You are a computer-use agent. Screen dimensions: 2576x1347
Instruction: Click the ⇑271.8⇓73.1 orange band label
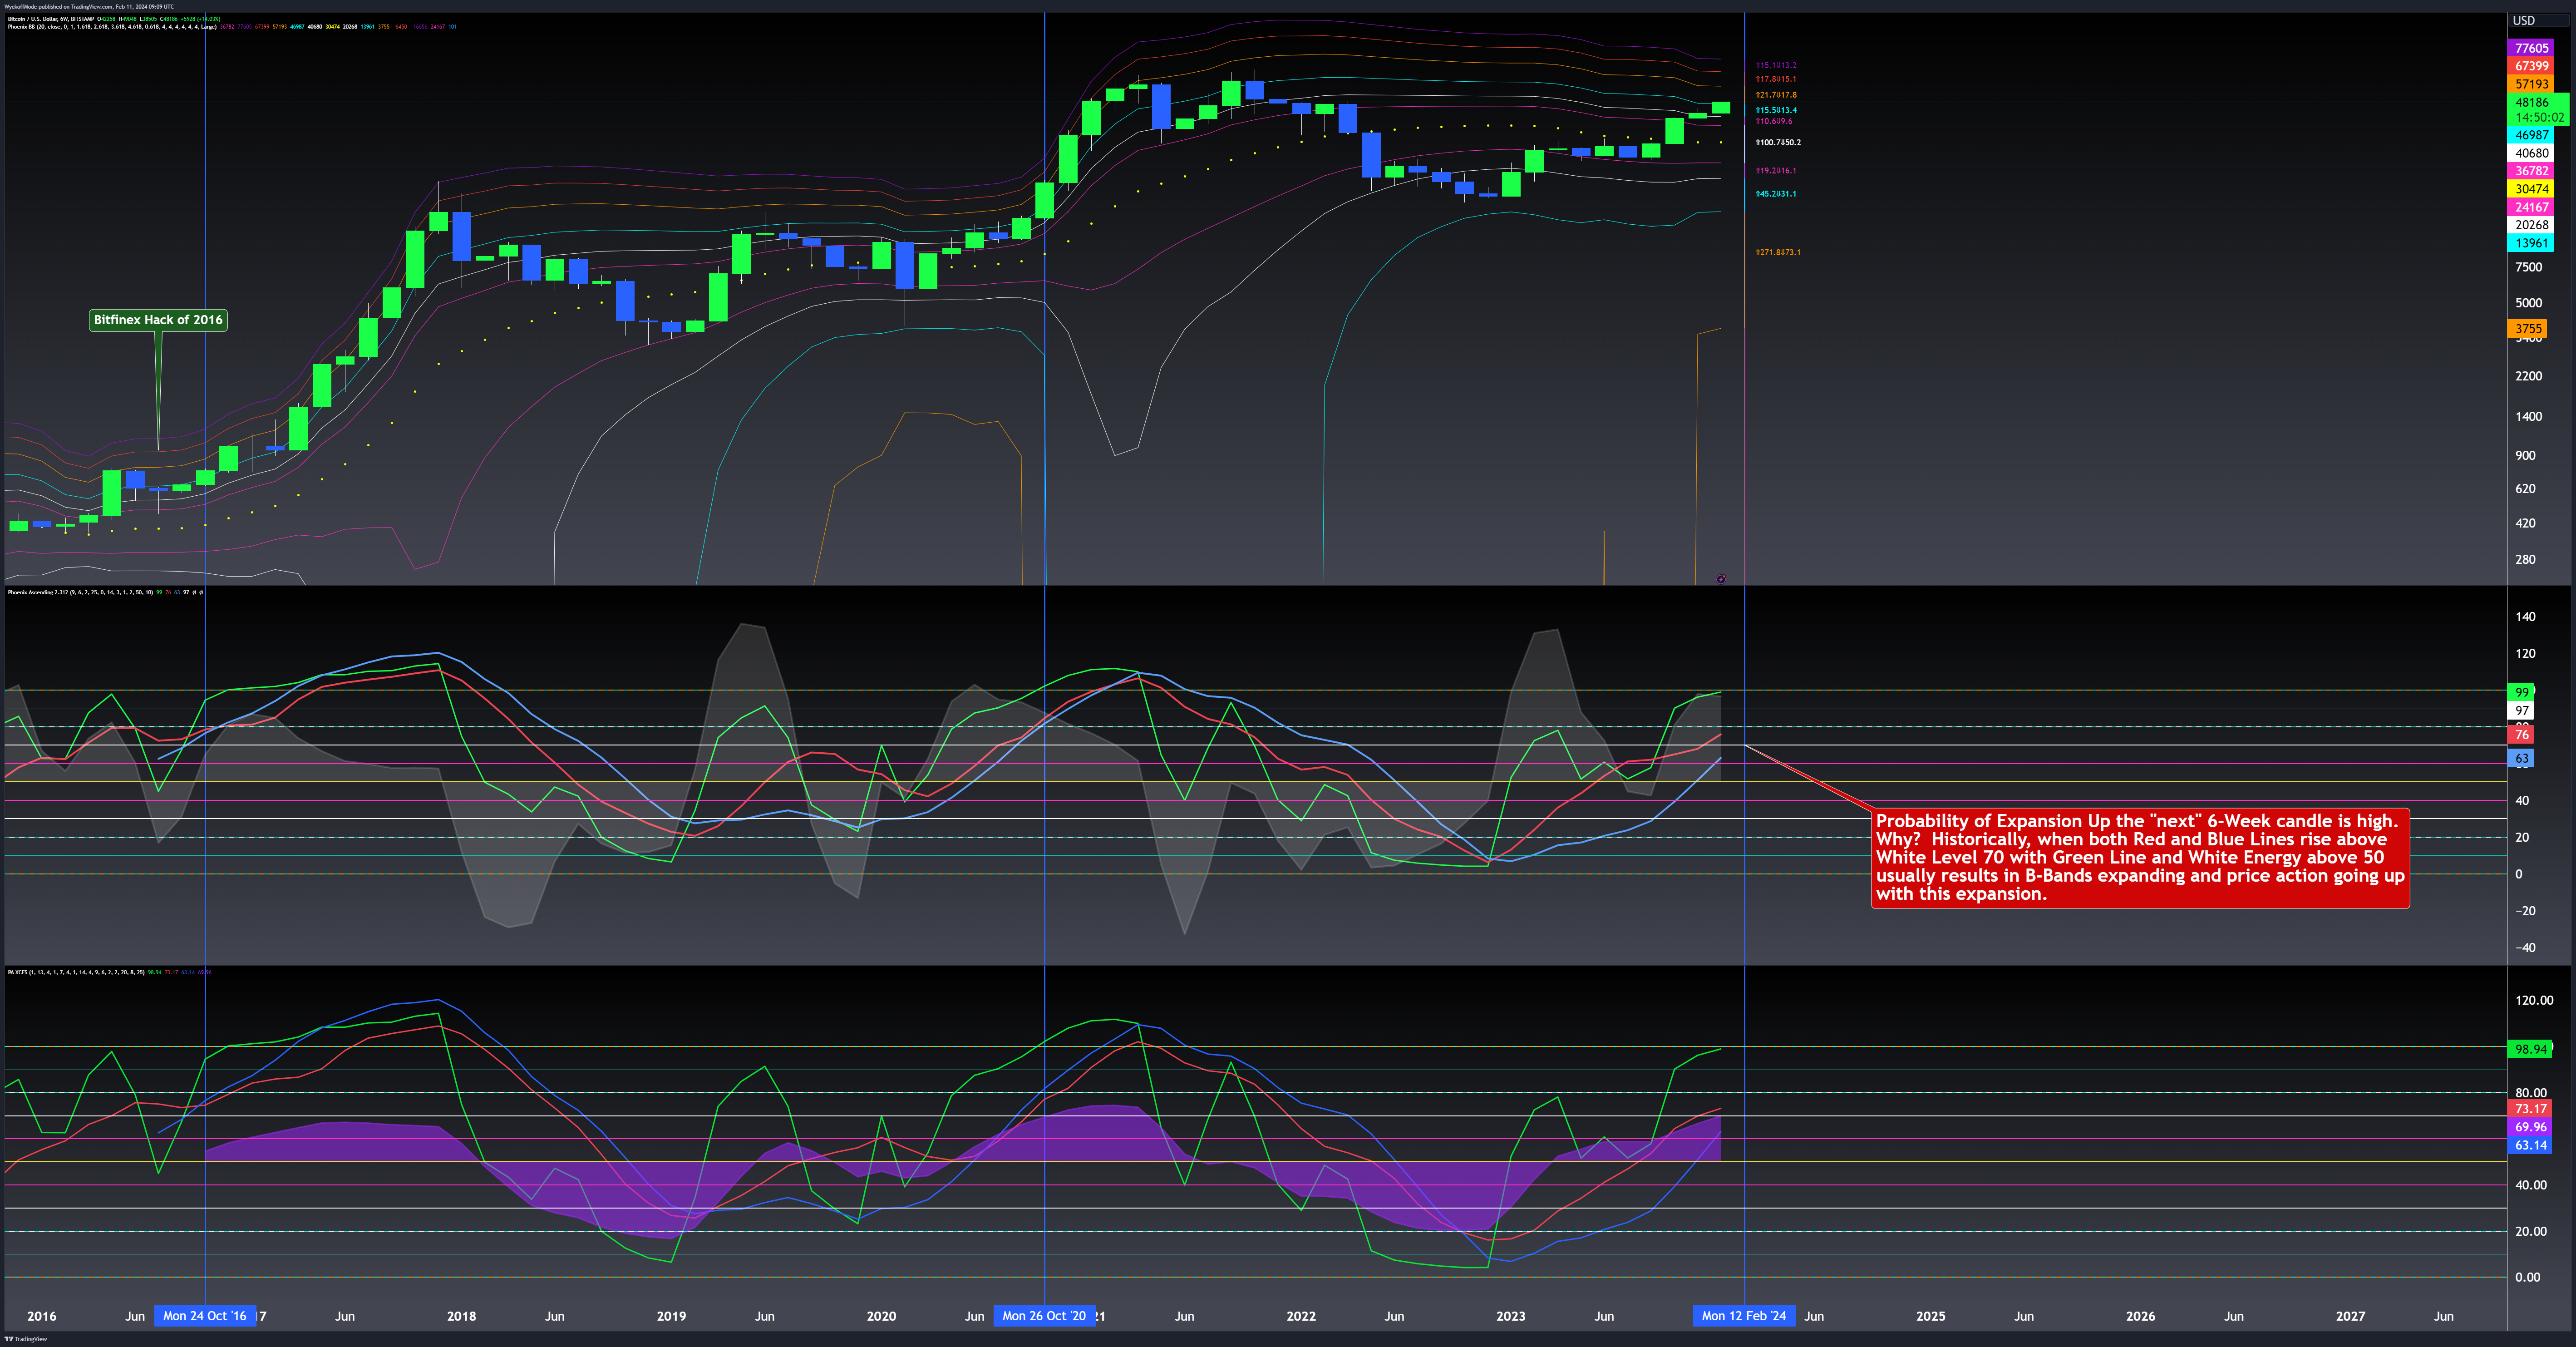[x=1778, y=252]
